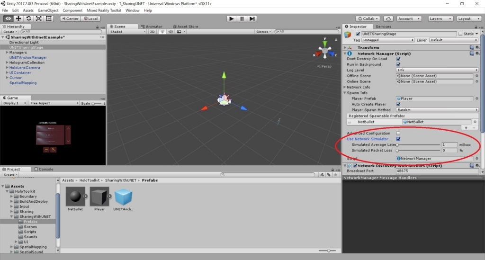This screenshot has width=485, height=260.
Task: Open the GameObject menu
Action: click(x=48, y=10)
